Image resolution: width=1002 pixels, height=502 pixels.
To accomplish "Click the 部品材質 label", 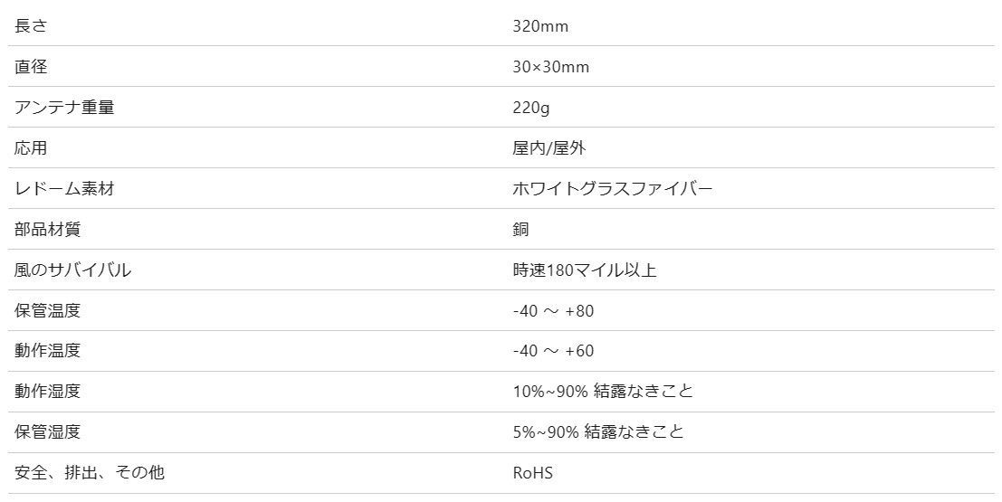I will coord(47,229).
